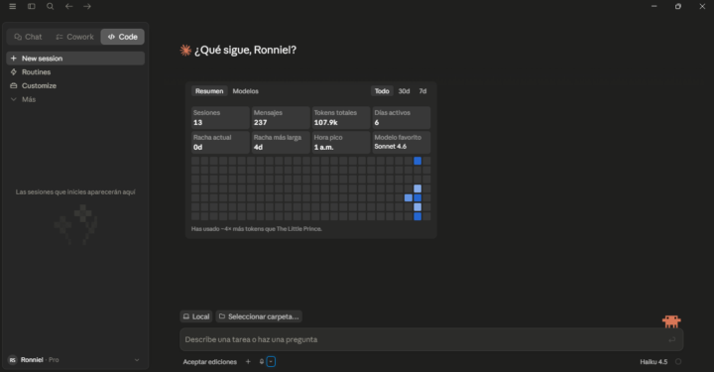Click the Modelo favorito Sonnet 4.6 card
This screenshot has height=372, width=714.
[402, 142]
